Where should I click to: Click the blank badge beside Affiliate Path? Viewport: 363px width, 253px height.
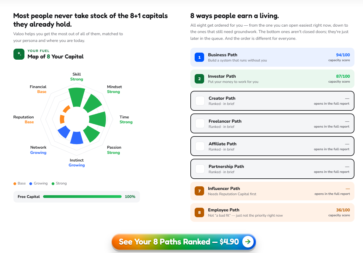pyautogui.click(x=200, y=146)
